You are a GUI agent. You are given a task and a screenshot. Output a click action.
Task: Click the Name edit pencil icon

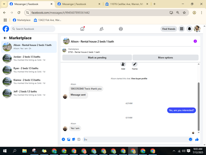[x=135, y=64]
